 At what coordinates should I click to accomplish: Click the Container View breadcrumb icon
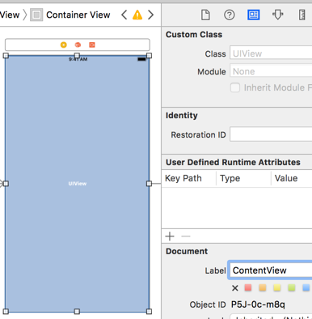(36, 15)
